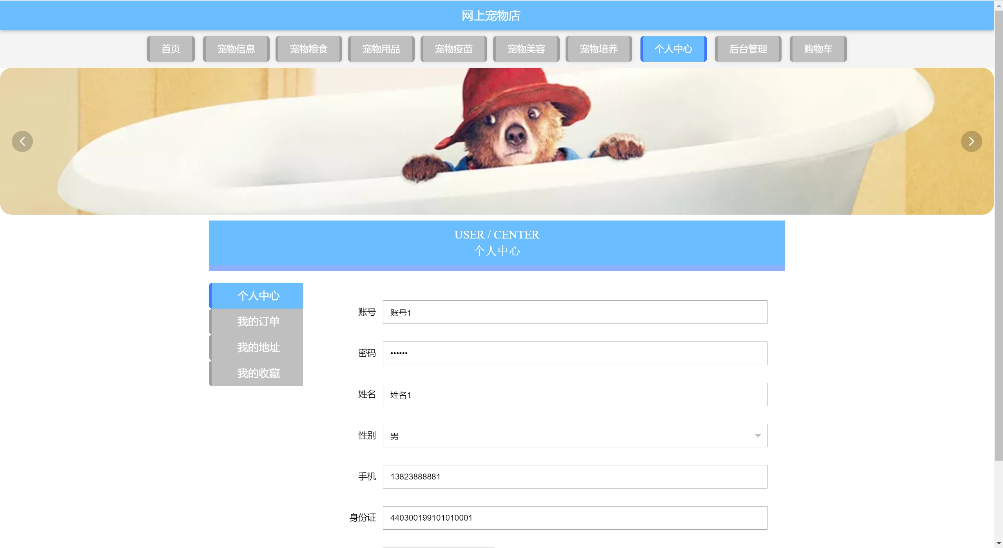1003x548 pixels.
Task: Open the 购物车 shopping cart
Action: click(x=818, y=49)
